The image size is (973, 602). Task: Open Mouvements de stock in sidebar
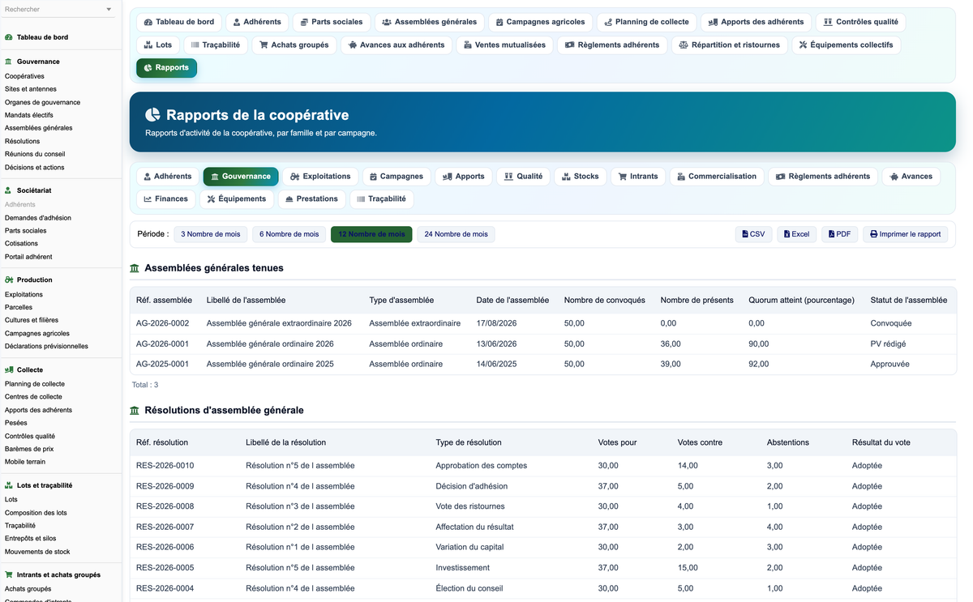pos(37,552)
